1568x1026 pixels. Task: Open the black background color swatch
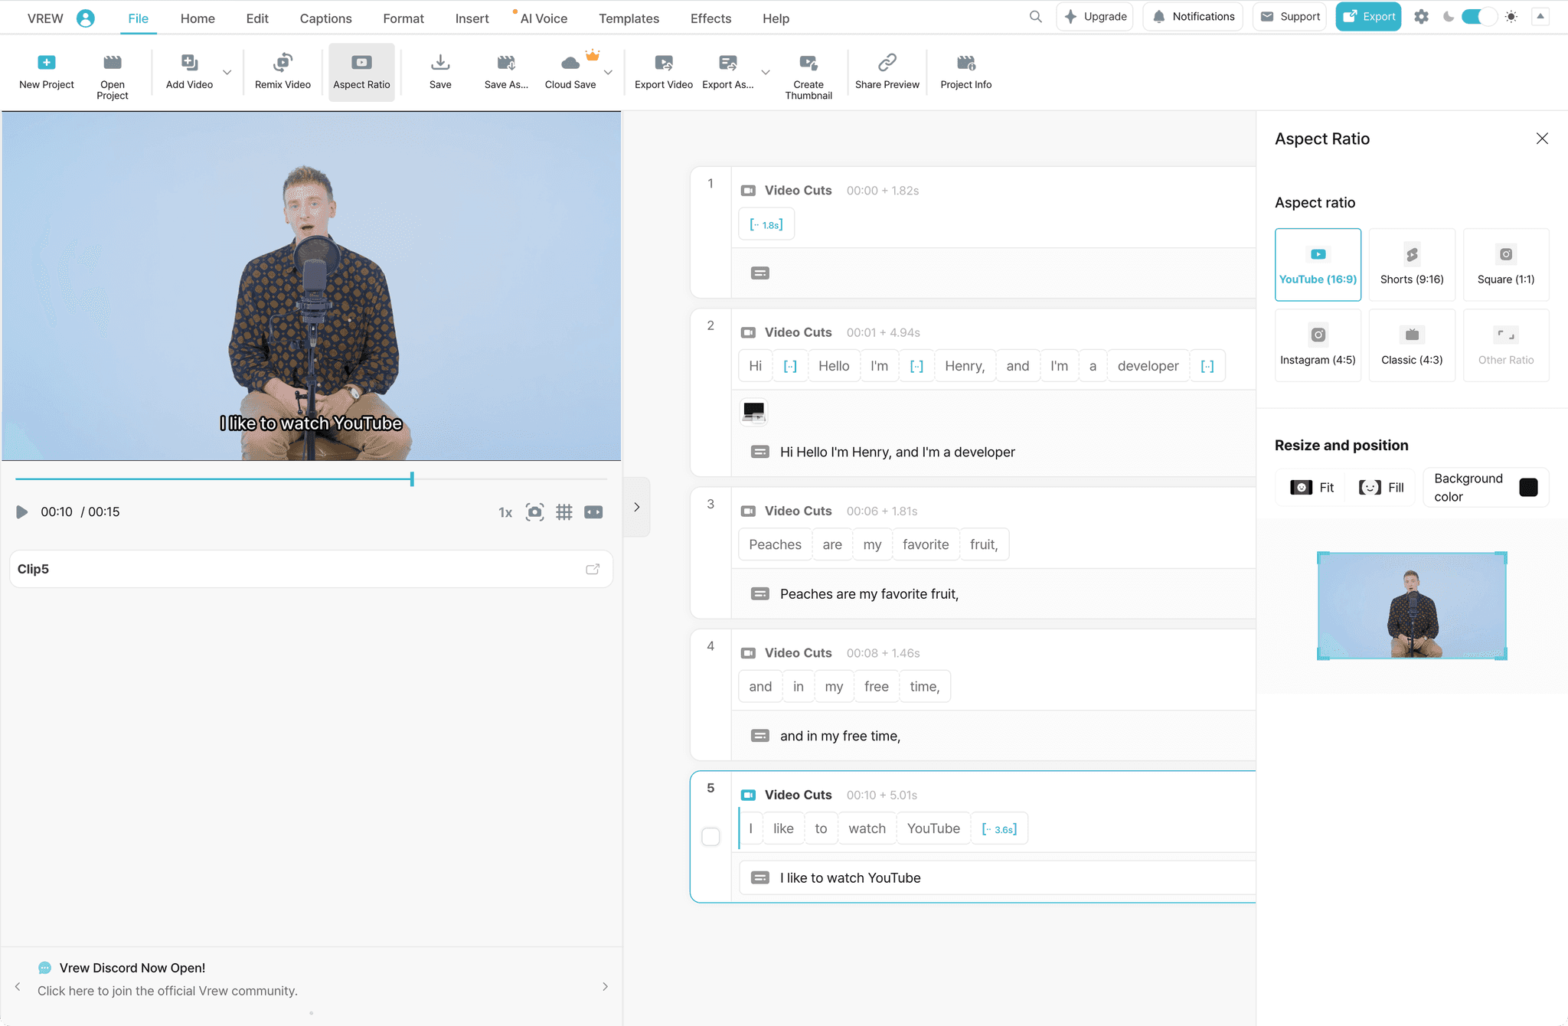(1528, 488)
